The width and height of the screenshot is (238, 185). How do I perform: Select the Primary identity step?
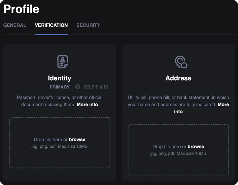pos(60,87)
